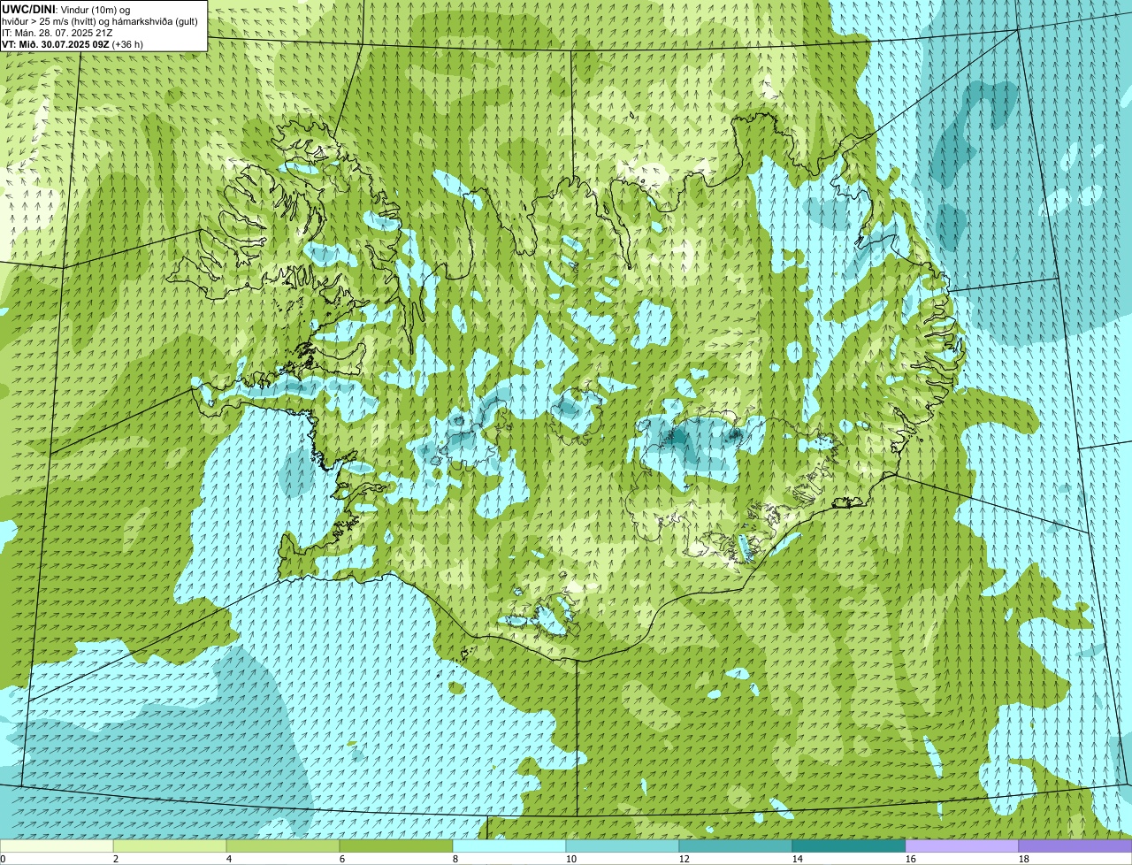Select the "hviður > 25 m/s (hvítt)" description line
The image size is (1132, 865).
[100, 20]
